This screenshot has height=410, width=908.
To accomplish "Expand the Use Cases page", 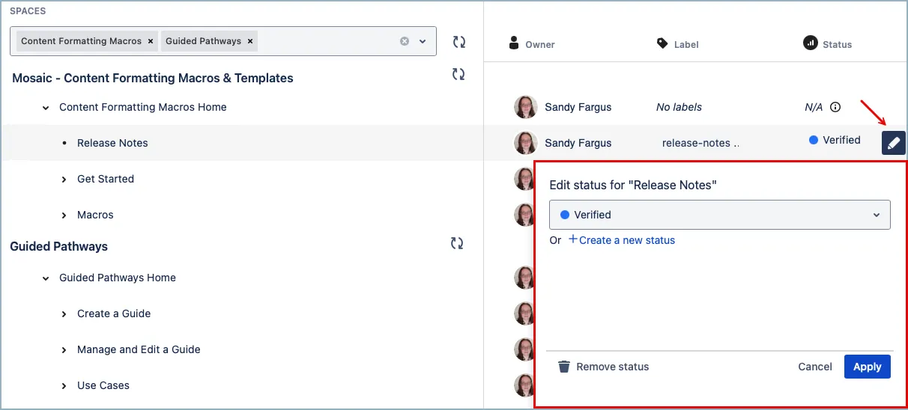I will (x=64, y=386).
